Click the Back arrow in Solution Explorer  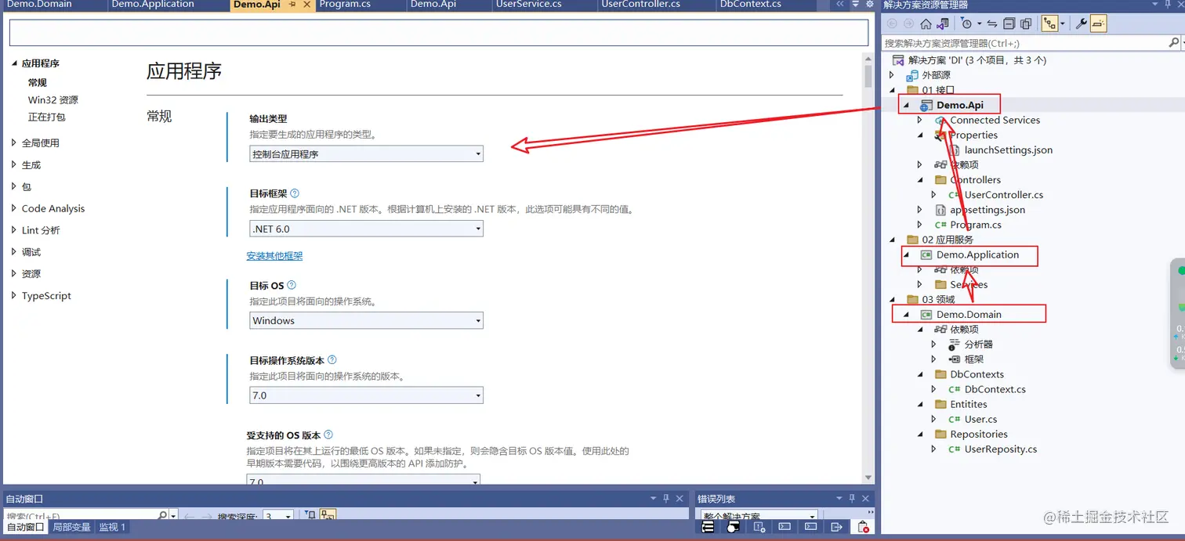pos(893,23)
